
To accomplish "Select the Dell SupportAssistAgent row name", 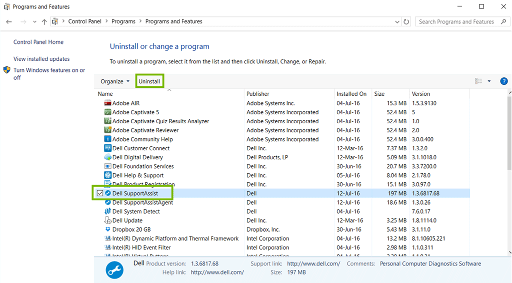I will point(142,203).
